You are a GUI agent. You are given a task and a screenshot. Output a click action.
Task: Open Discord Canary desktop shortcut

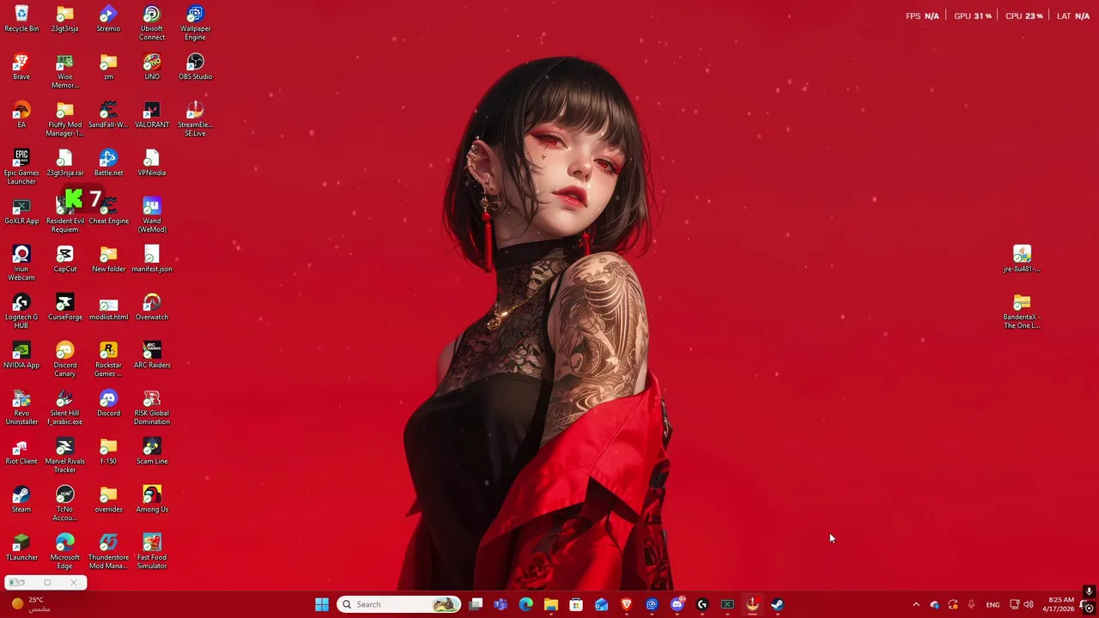(64, 360)
